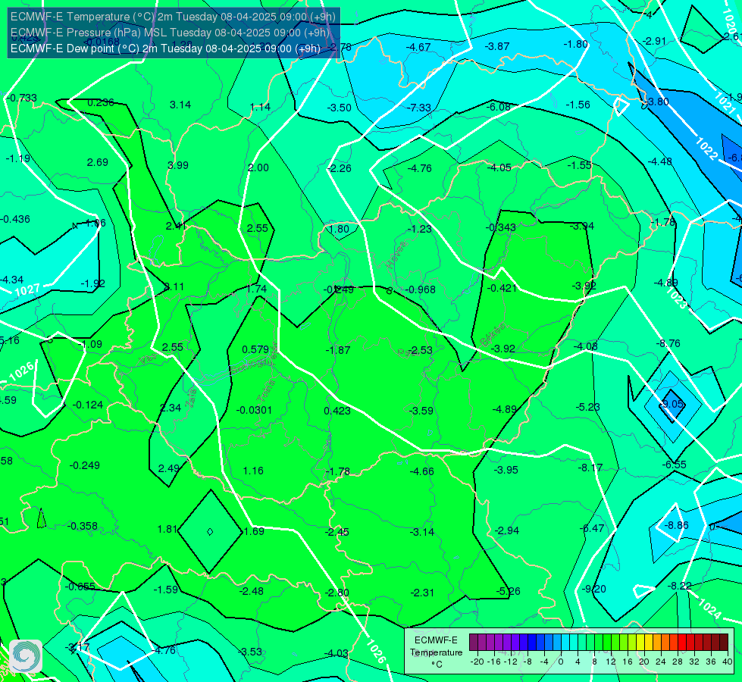The width and height of the screenshot is (742, 682).
Task: Click the grid value -4.66
Action: click(x=421, y=471)
